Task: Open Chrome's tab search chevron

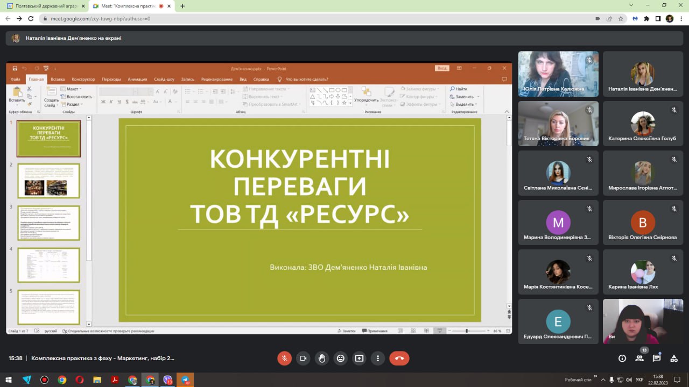Action: coord(631,5)
